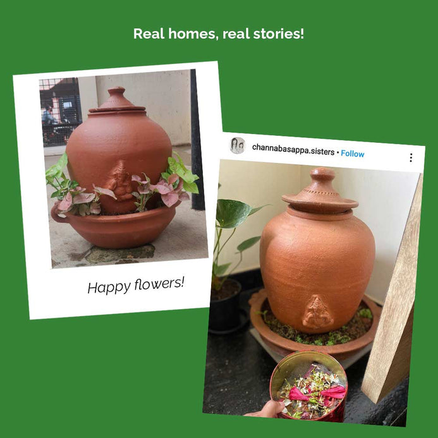Click the lid knob of the right clay pot
438x438 pixels.
pos(322,177)
